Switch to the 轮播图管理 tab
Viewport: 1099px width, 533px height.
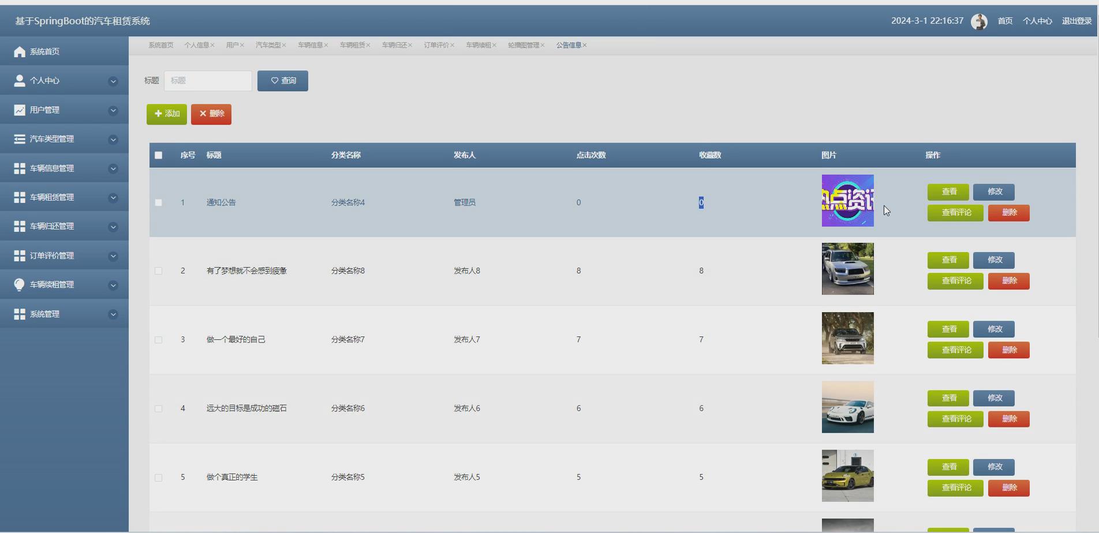[x=524, y=45]
